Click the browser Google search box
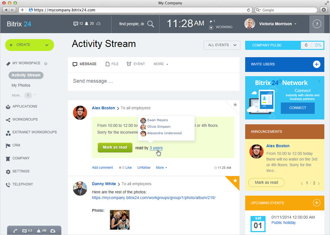Image resolution: width=330 pixels, height=235 pixels. pos(286,10)
